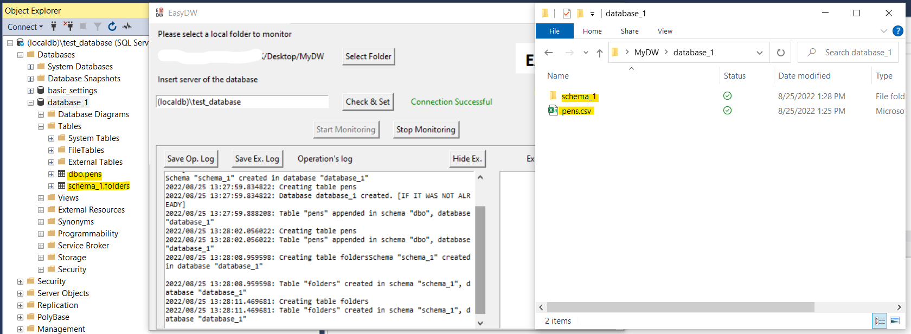Click the Refresh icon in Object Explorer toolbar
911x334 pixels.
tap(112, 26)
